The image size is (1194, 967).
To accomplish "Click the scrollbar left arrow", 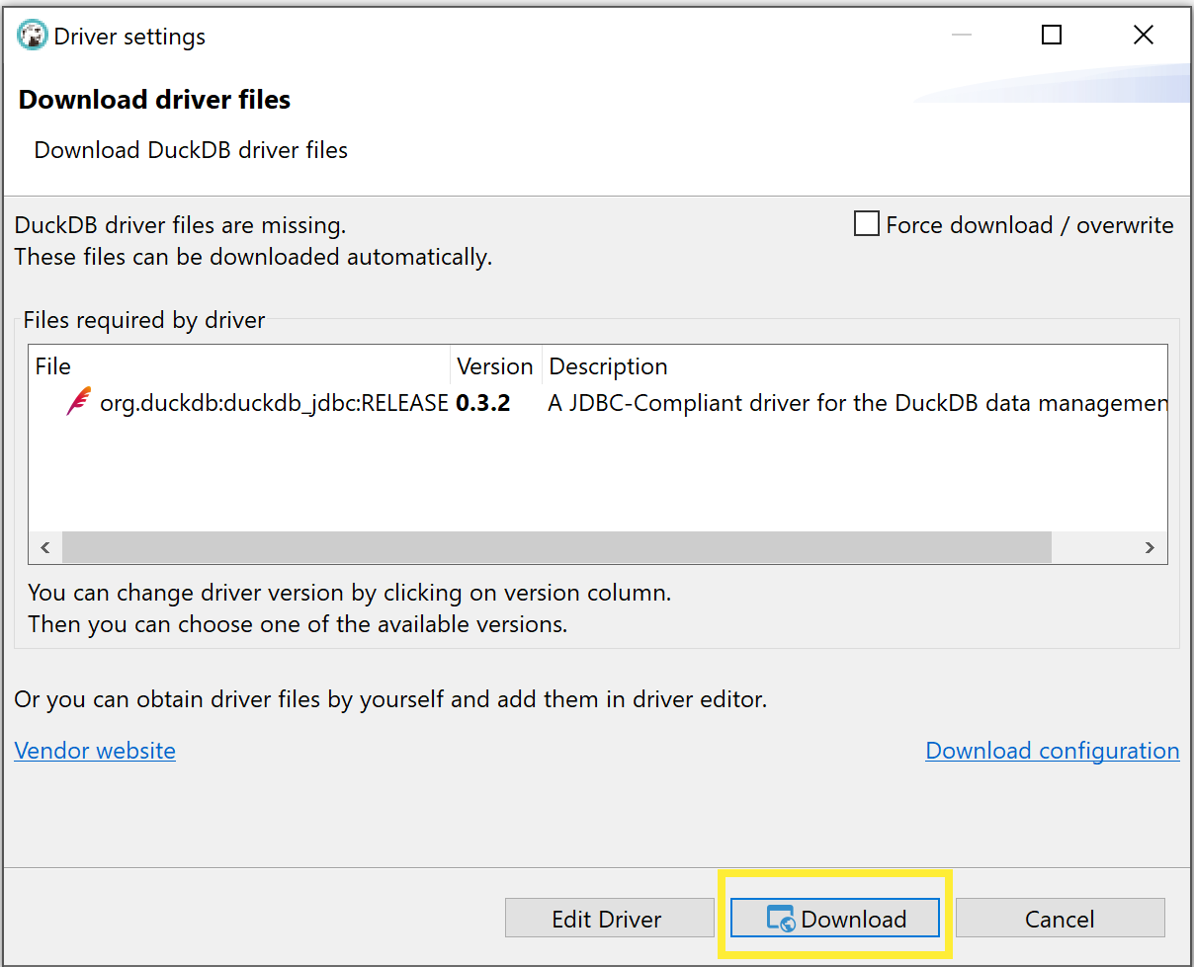I will pyautogui.click(x=44, y=547).
